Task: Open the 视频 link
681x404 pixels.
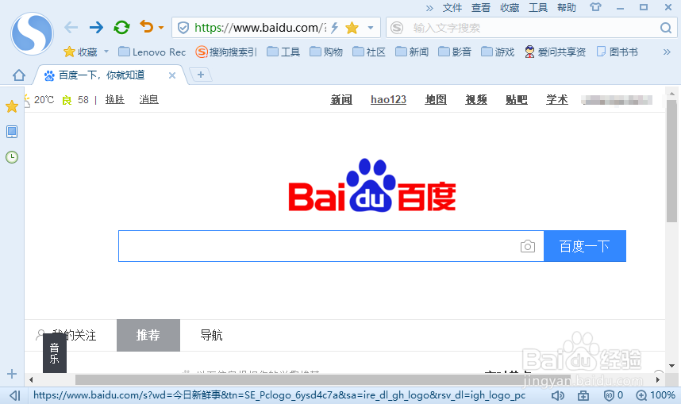Action: coord(476,99)
